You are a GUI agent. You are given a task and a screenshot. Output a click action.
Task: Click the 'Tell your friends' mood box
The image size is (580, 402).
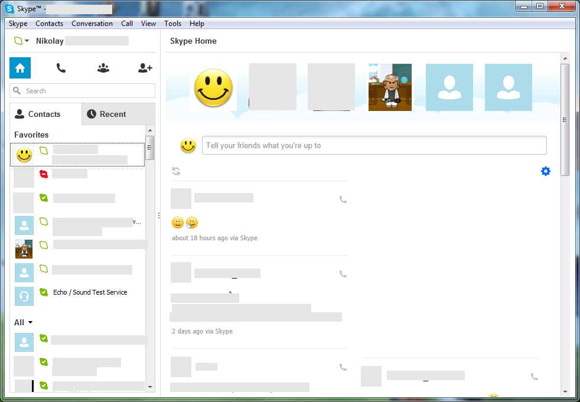pos(374,146)
